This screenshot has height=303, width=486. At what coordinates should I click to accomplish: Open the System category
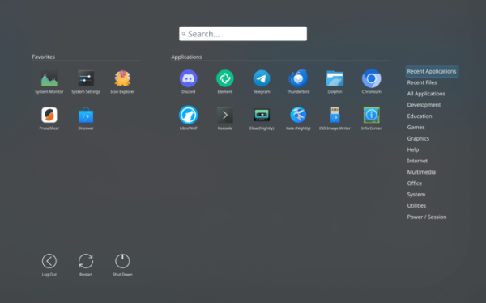(416, 195)
